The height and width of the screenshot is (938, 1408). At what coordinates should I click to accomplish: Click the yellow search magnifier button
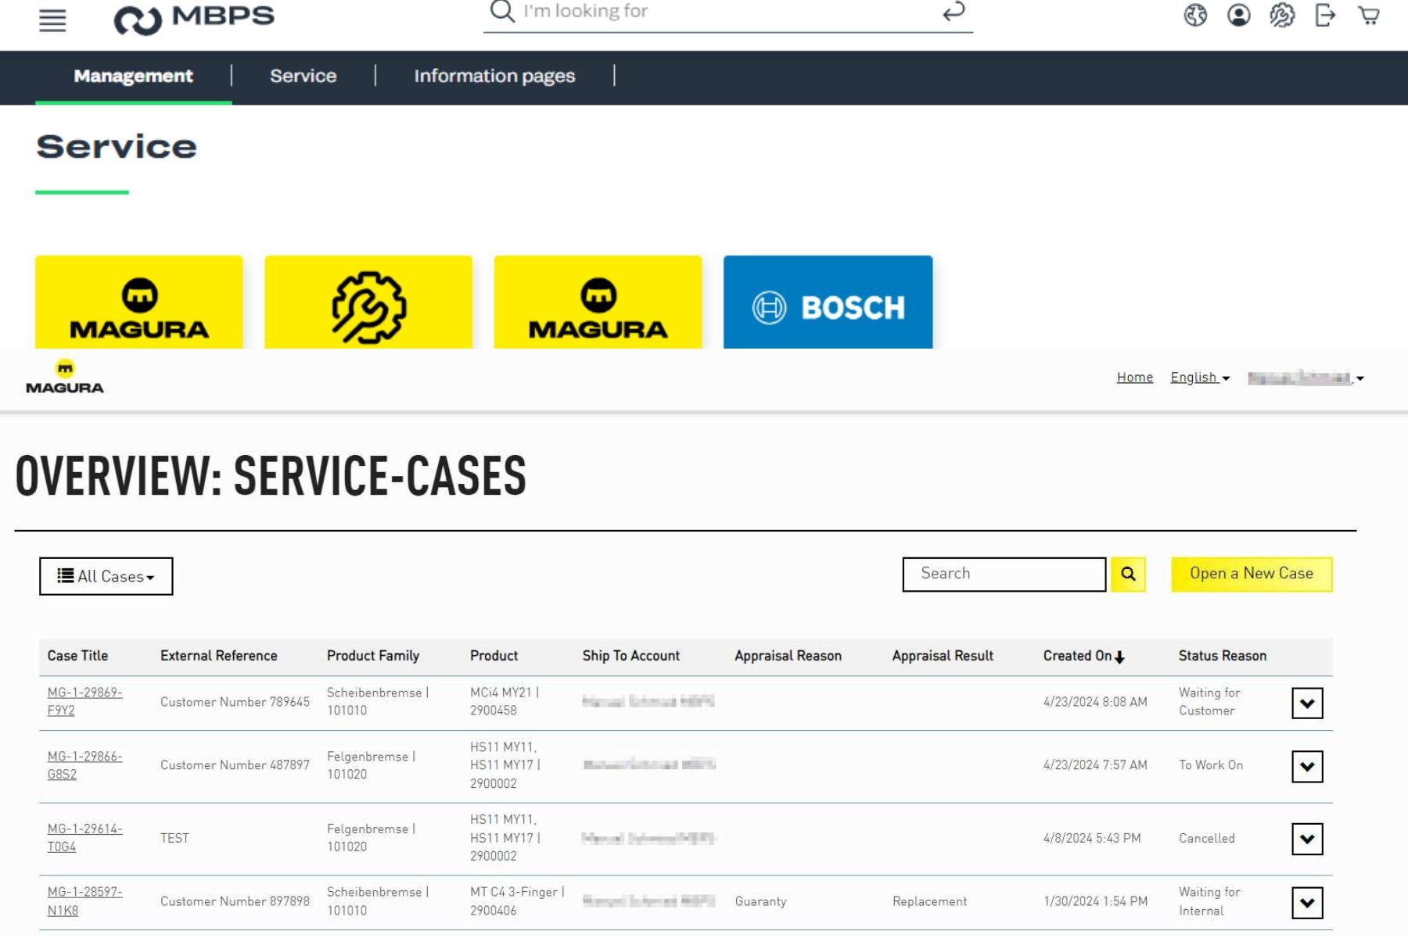[x=1129, y=575]
